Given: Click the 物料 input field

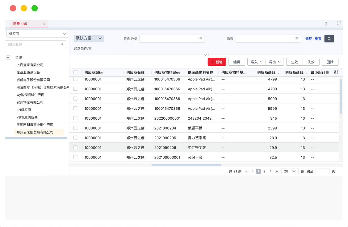Looking at the screenshot, I should 268,39.
